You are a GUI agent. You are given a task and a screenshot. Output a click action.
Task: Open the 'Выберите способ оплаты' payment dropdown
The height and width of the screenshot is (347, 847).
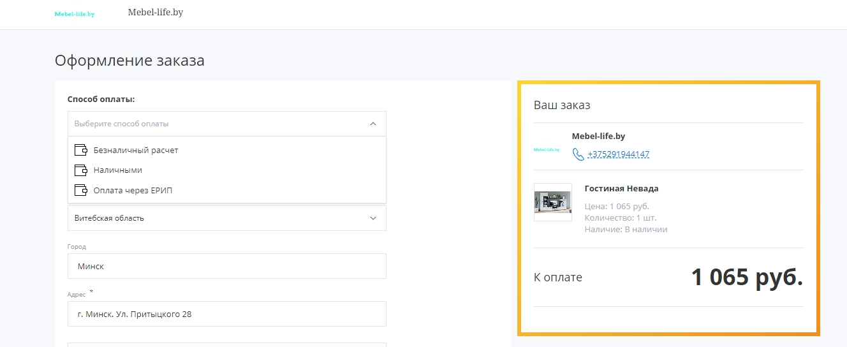pos(226,124)
